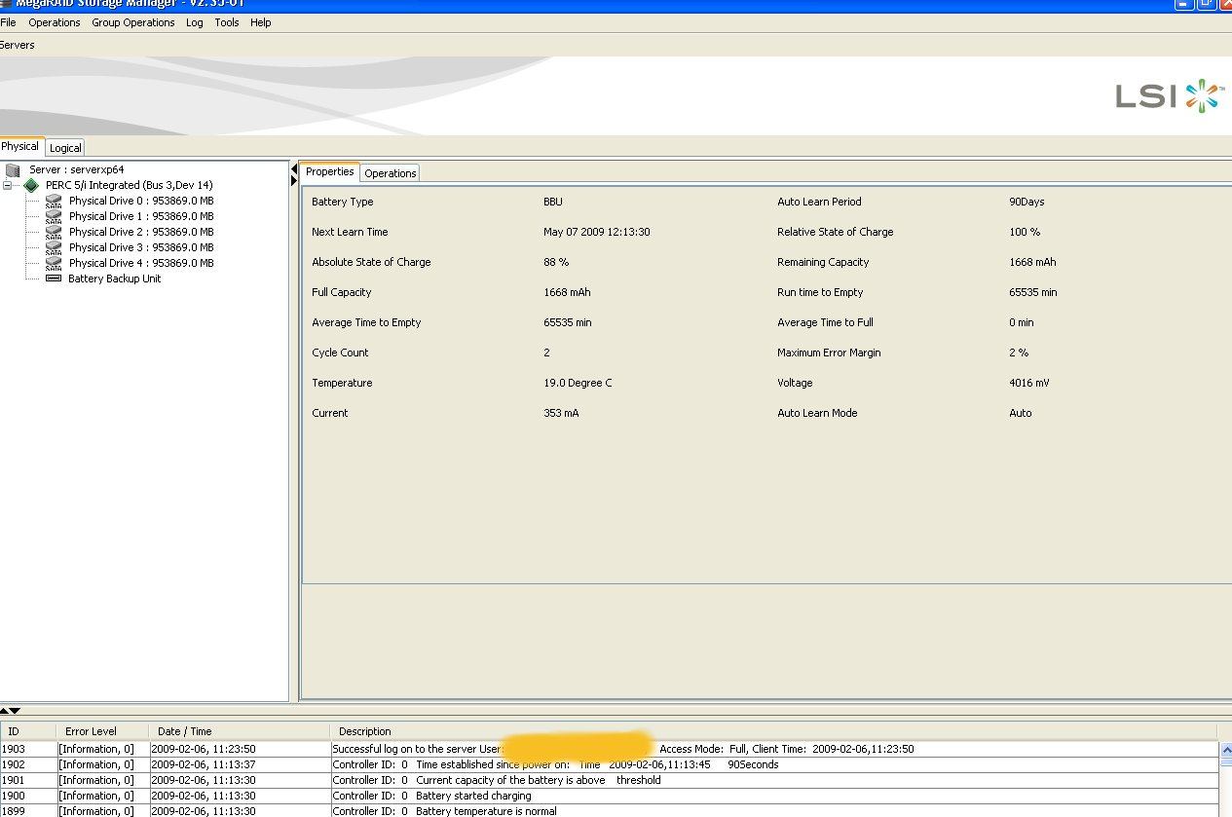The height and width of the screenshot is (817, 1232).
Task: Click the SATA icon for Physical Drive 4
Action: 54,263
